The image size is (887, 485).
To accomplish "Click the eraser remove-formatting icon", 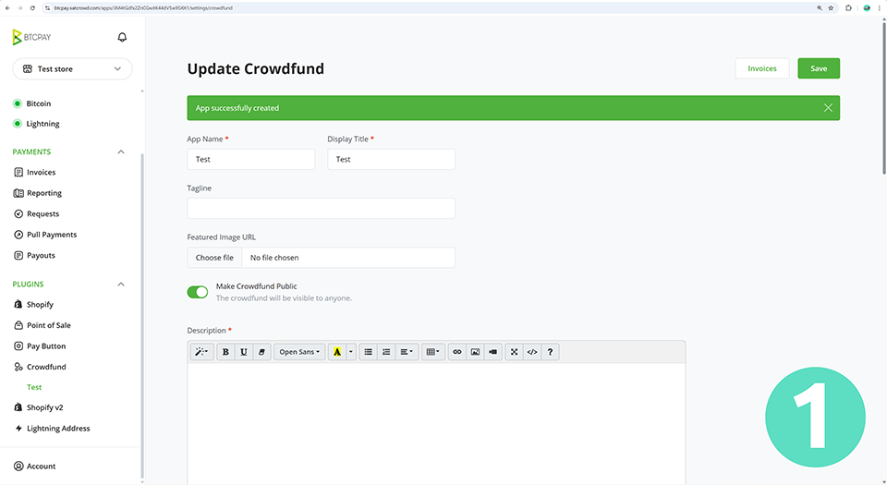I will (x=261, y=352).
